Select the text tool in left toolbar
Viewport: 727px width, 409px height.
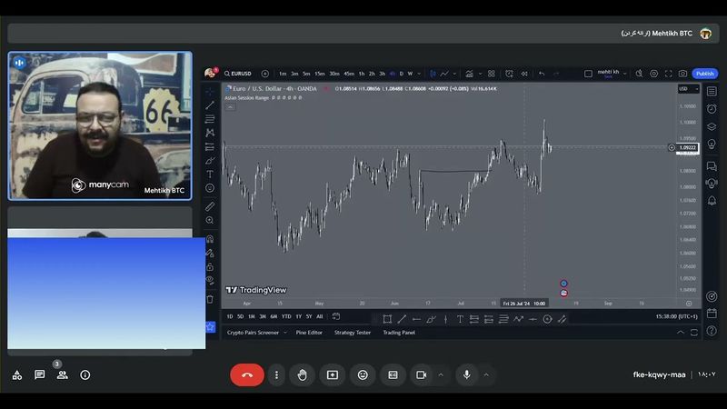[210, 174]
